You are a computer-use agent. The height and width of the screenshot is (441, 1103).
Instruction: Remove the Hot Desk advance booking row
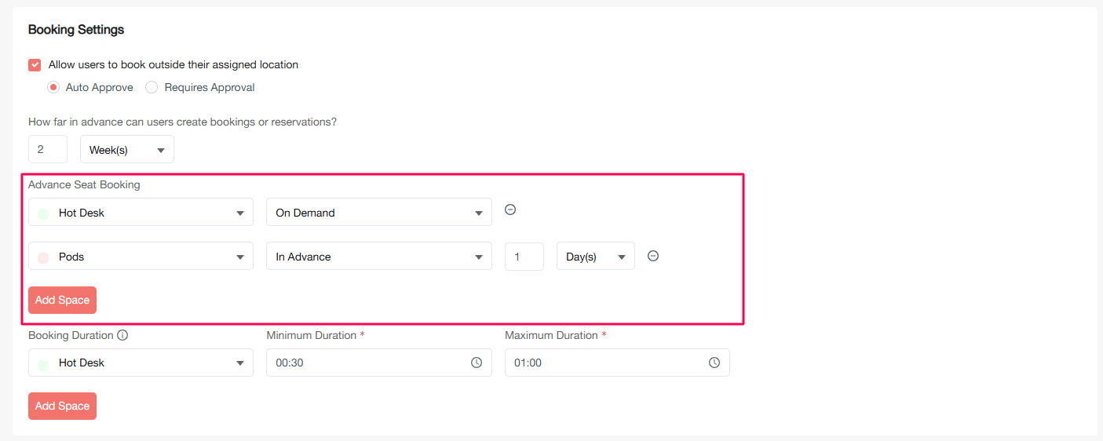tap(510, 210)
